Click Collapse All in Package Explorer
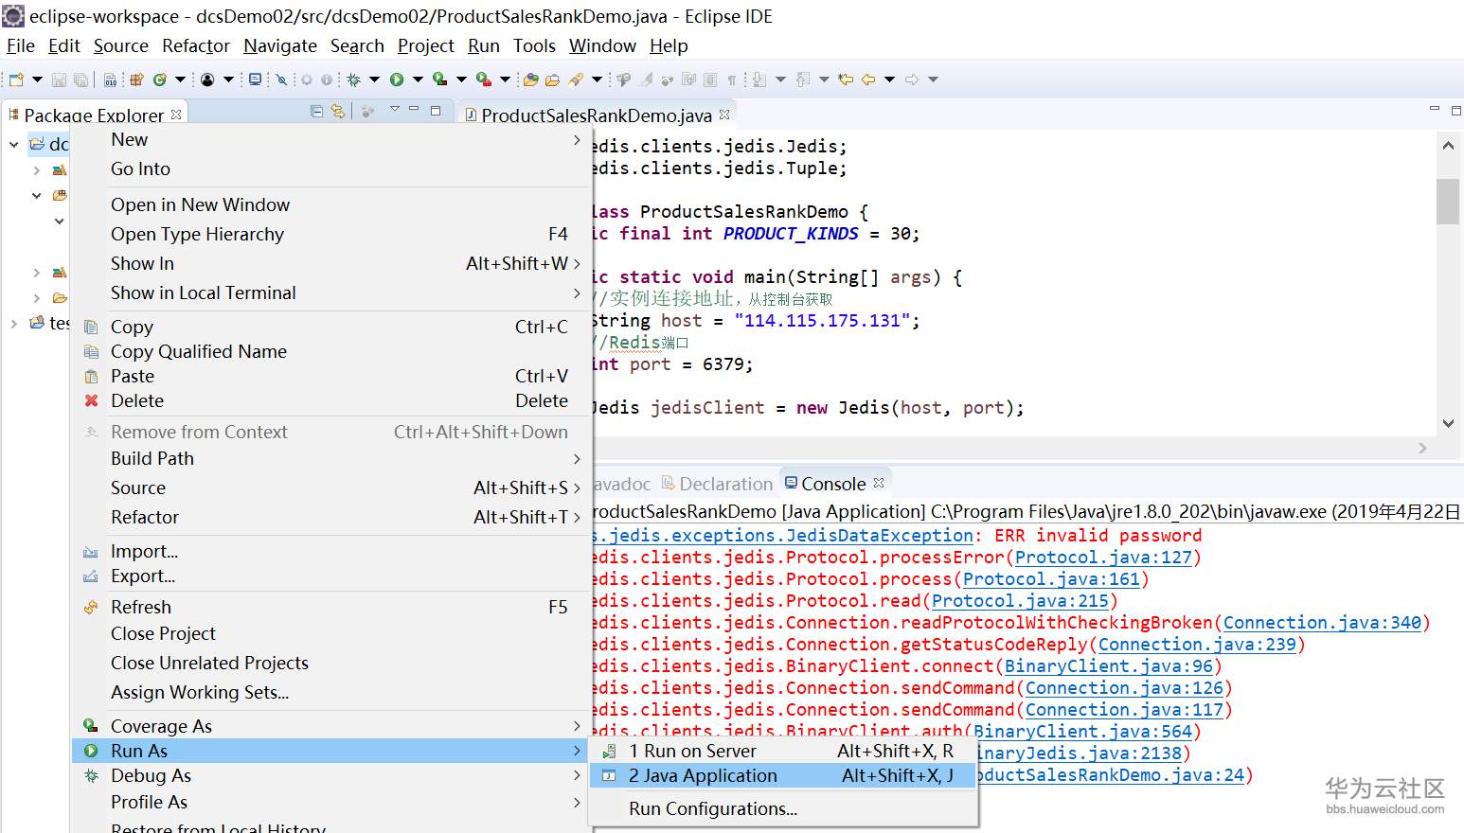 coord(317,111)
